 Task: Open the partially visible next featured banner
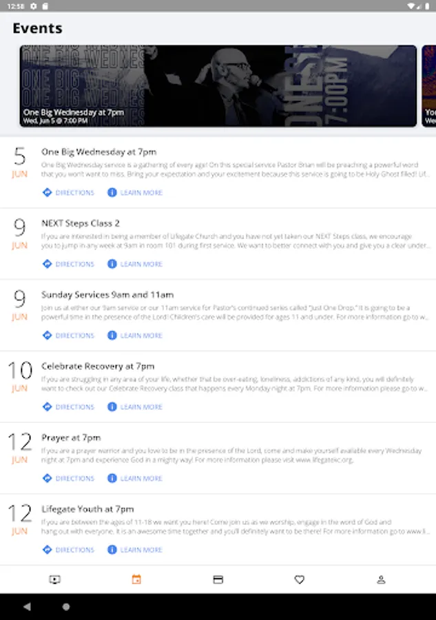[x=429, y=86]
